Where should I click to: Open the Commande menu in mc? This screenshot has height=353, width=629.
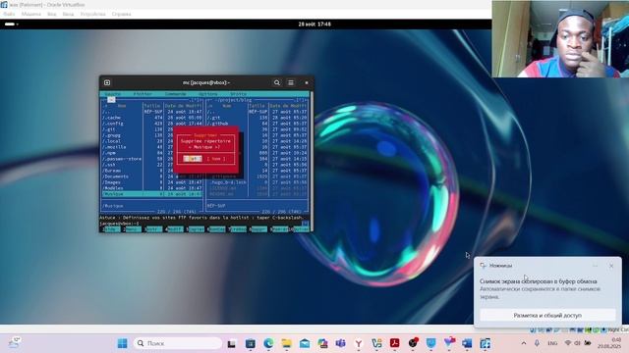coord(176,94)
